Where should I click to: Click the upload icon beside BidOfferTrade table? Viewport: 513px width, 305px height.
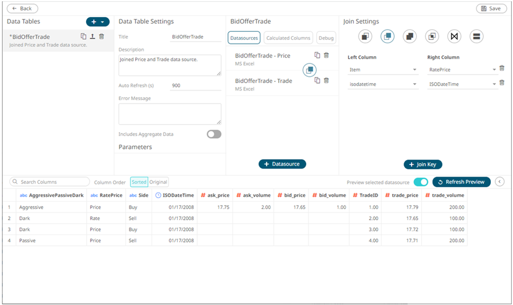pos(92,36)
